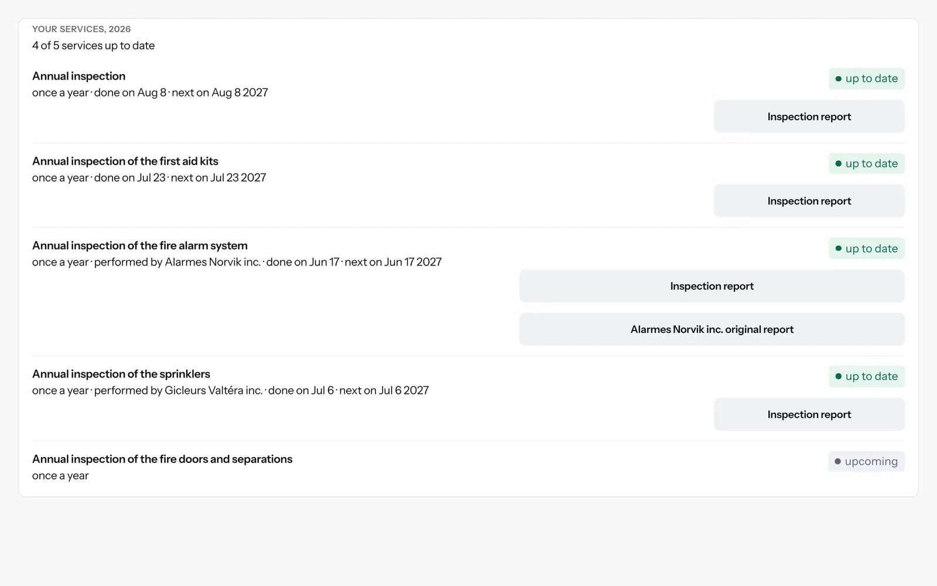Select 'Annual inspection of the fire doors and separations'
Viewport: 937px width, 586px height.
162,459
